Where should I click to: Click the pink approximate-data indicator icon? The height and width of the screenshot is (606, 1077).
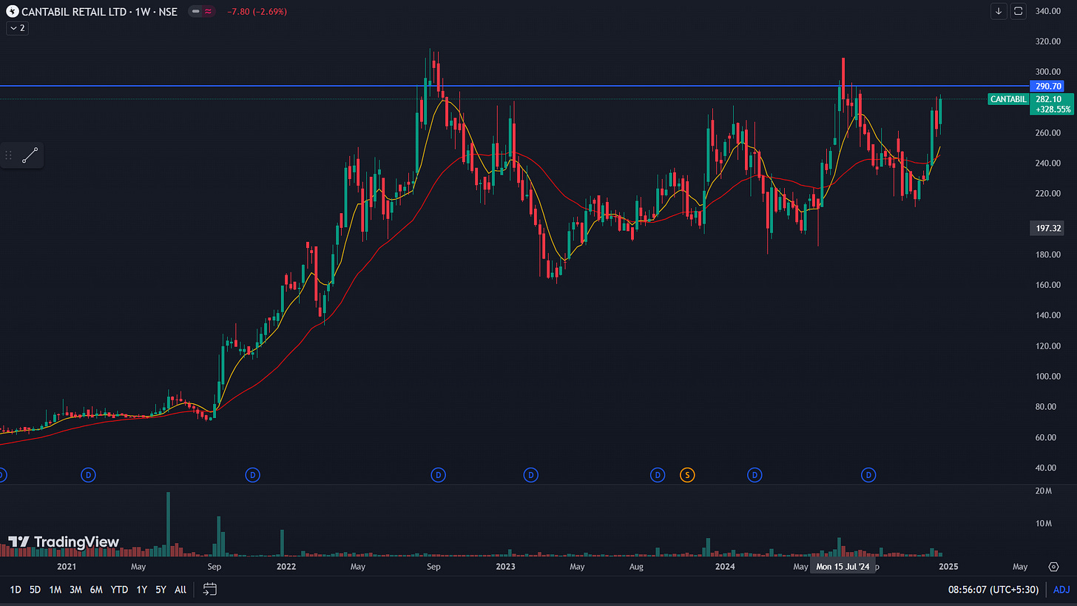(208, 11)
